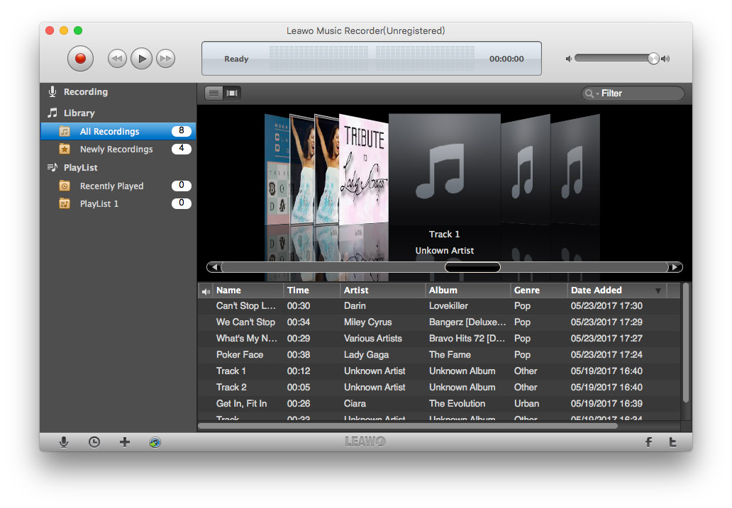The height and width of the screenshot is (508, 732).
Task: Click the plus icon to add playlist
Action: [x=125, y=442]
